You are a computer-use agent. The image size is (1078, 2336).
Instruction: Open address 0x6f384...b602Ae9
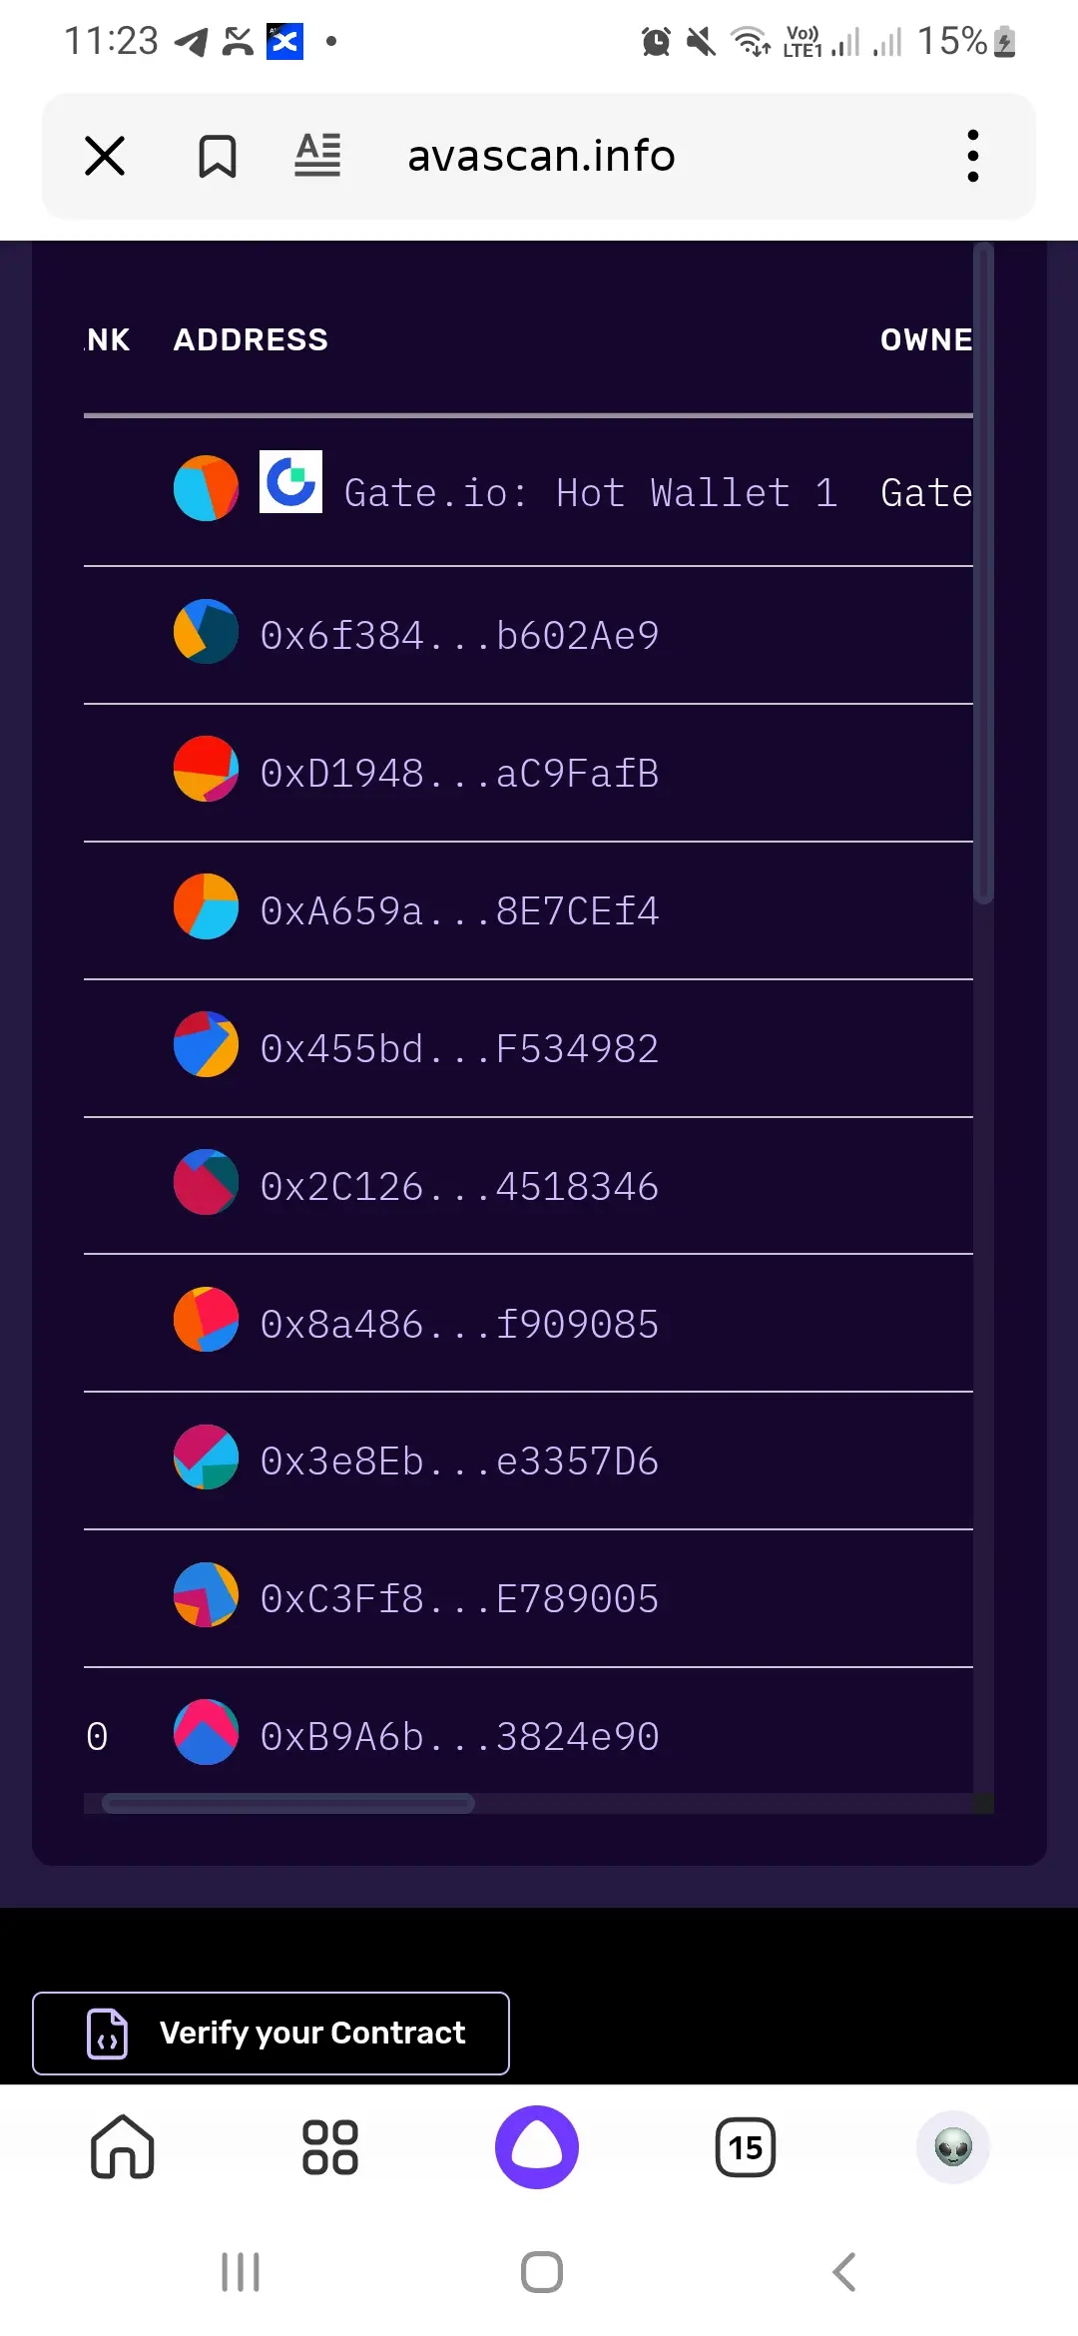point(459,636)
